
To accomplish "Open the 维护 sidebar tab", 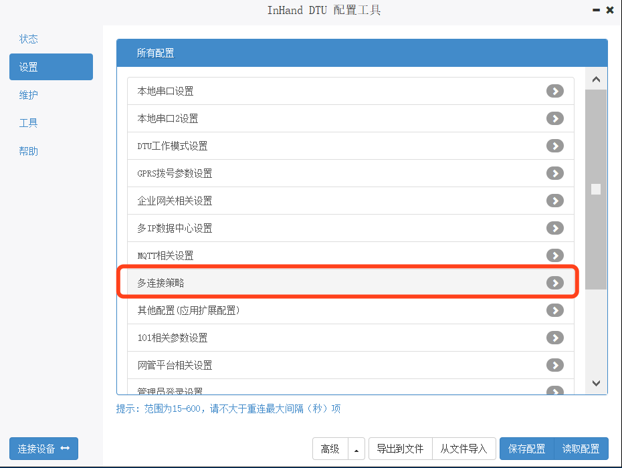I will pyautogui.click(x=29, y=95).
